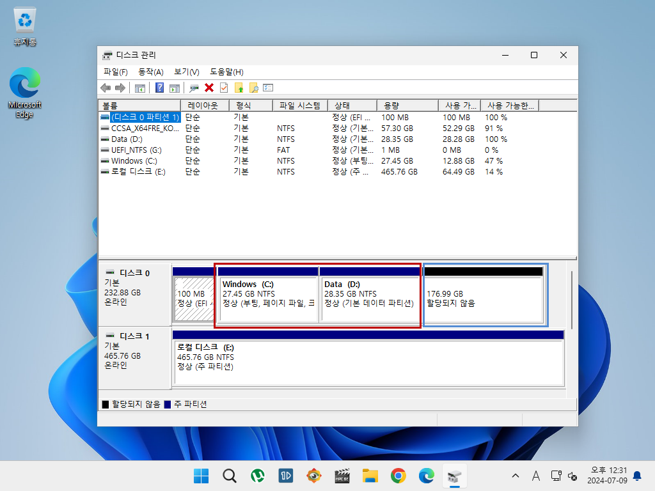The width and height of the screenshot is (655, 491).
Task: Open the 파일(F) menu
Action: click(115, 72)
